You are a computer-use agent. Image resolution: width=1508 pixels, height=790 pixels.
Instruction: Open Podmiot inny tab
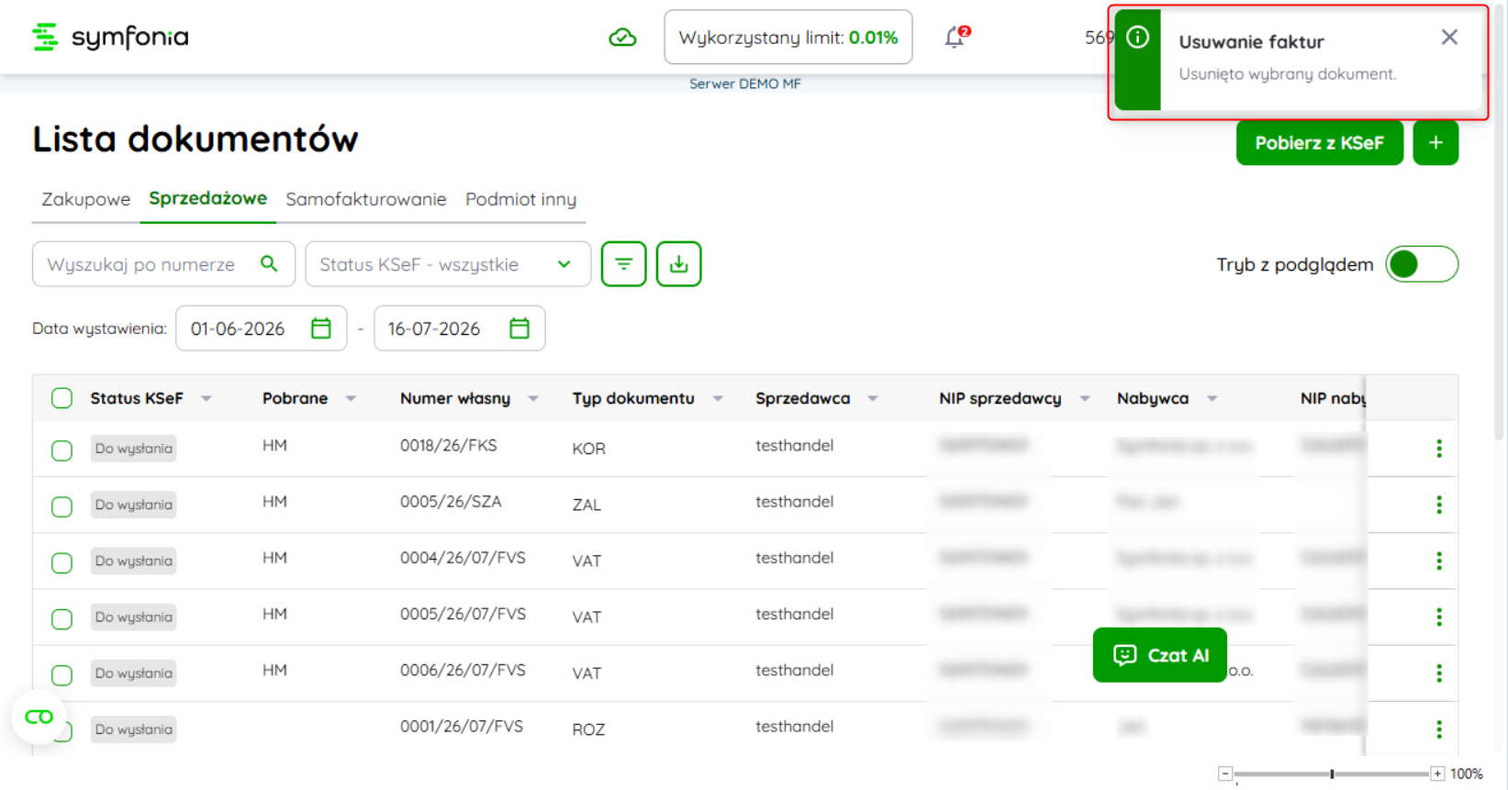(520, 199)
